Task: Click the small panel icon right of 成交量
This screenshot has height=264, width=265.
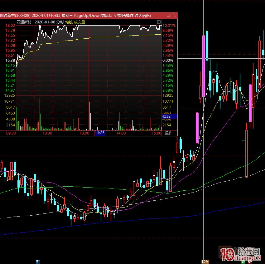Action: pyautogui.click(x=159, y=22)
